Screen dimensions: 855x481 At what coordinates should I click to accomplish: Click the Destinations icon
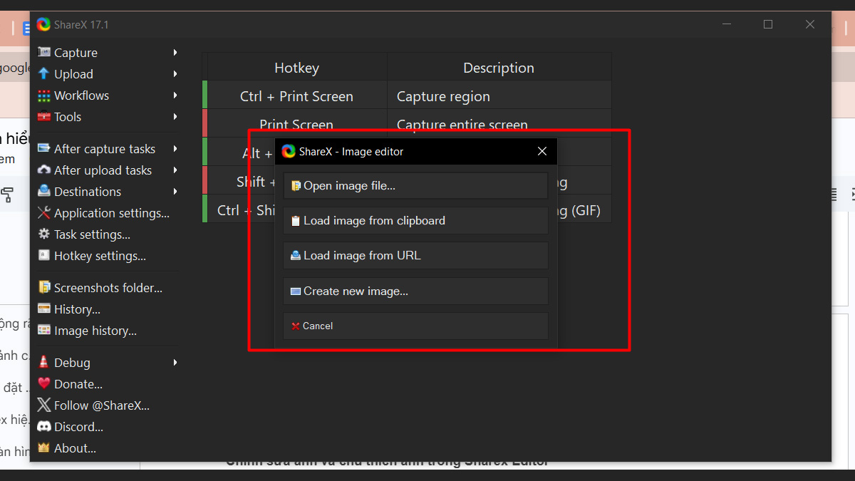[44, 192]
